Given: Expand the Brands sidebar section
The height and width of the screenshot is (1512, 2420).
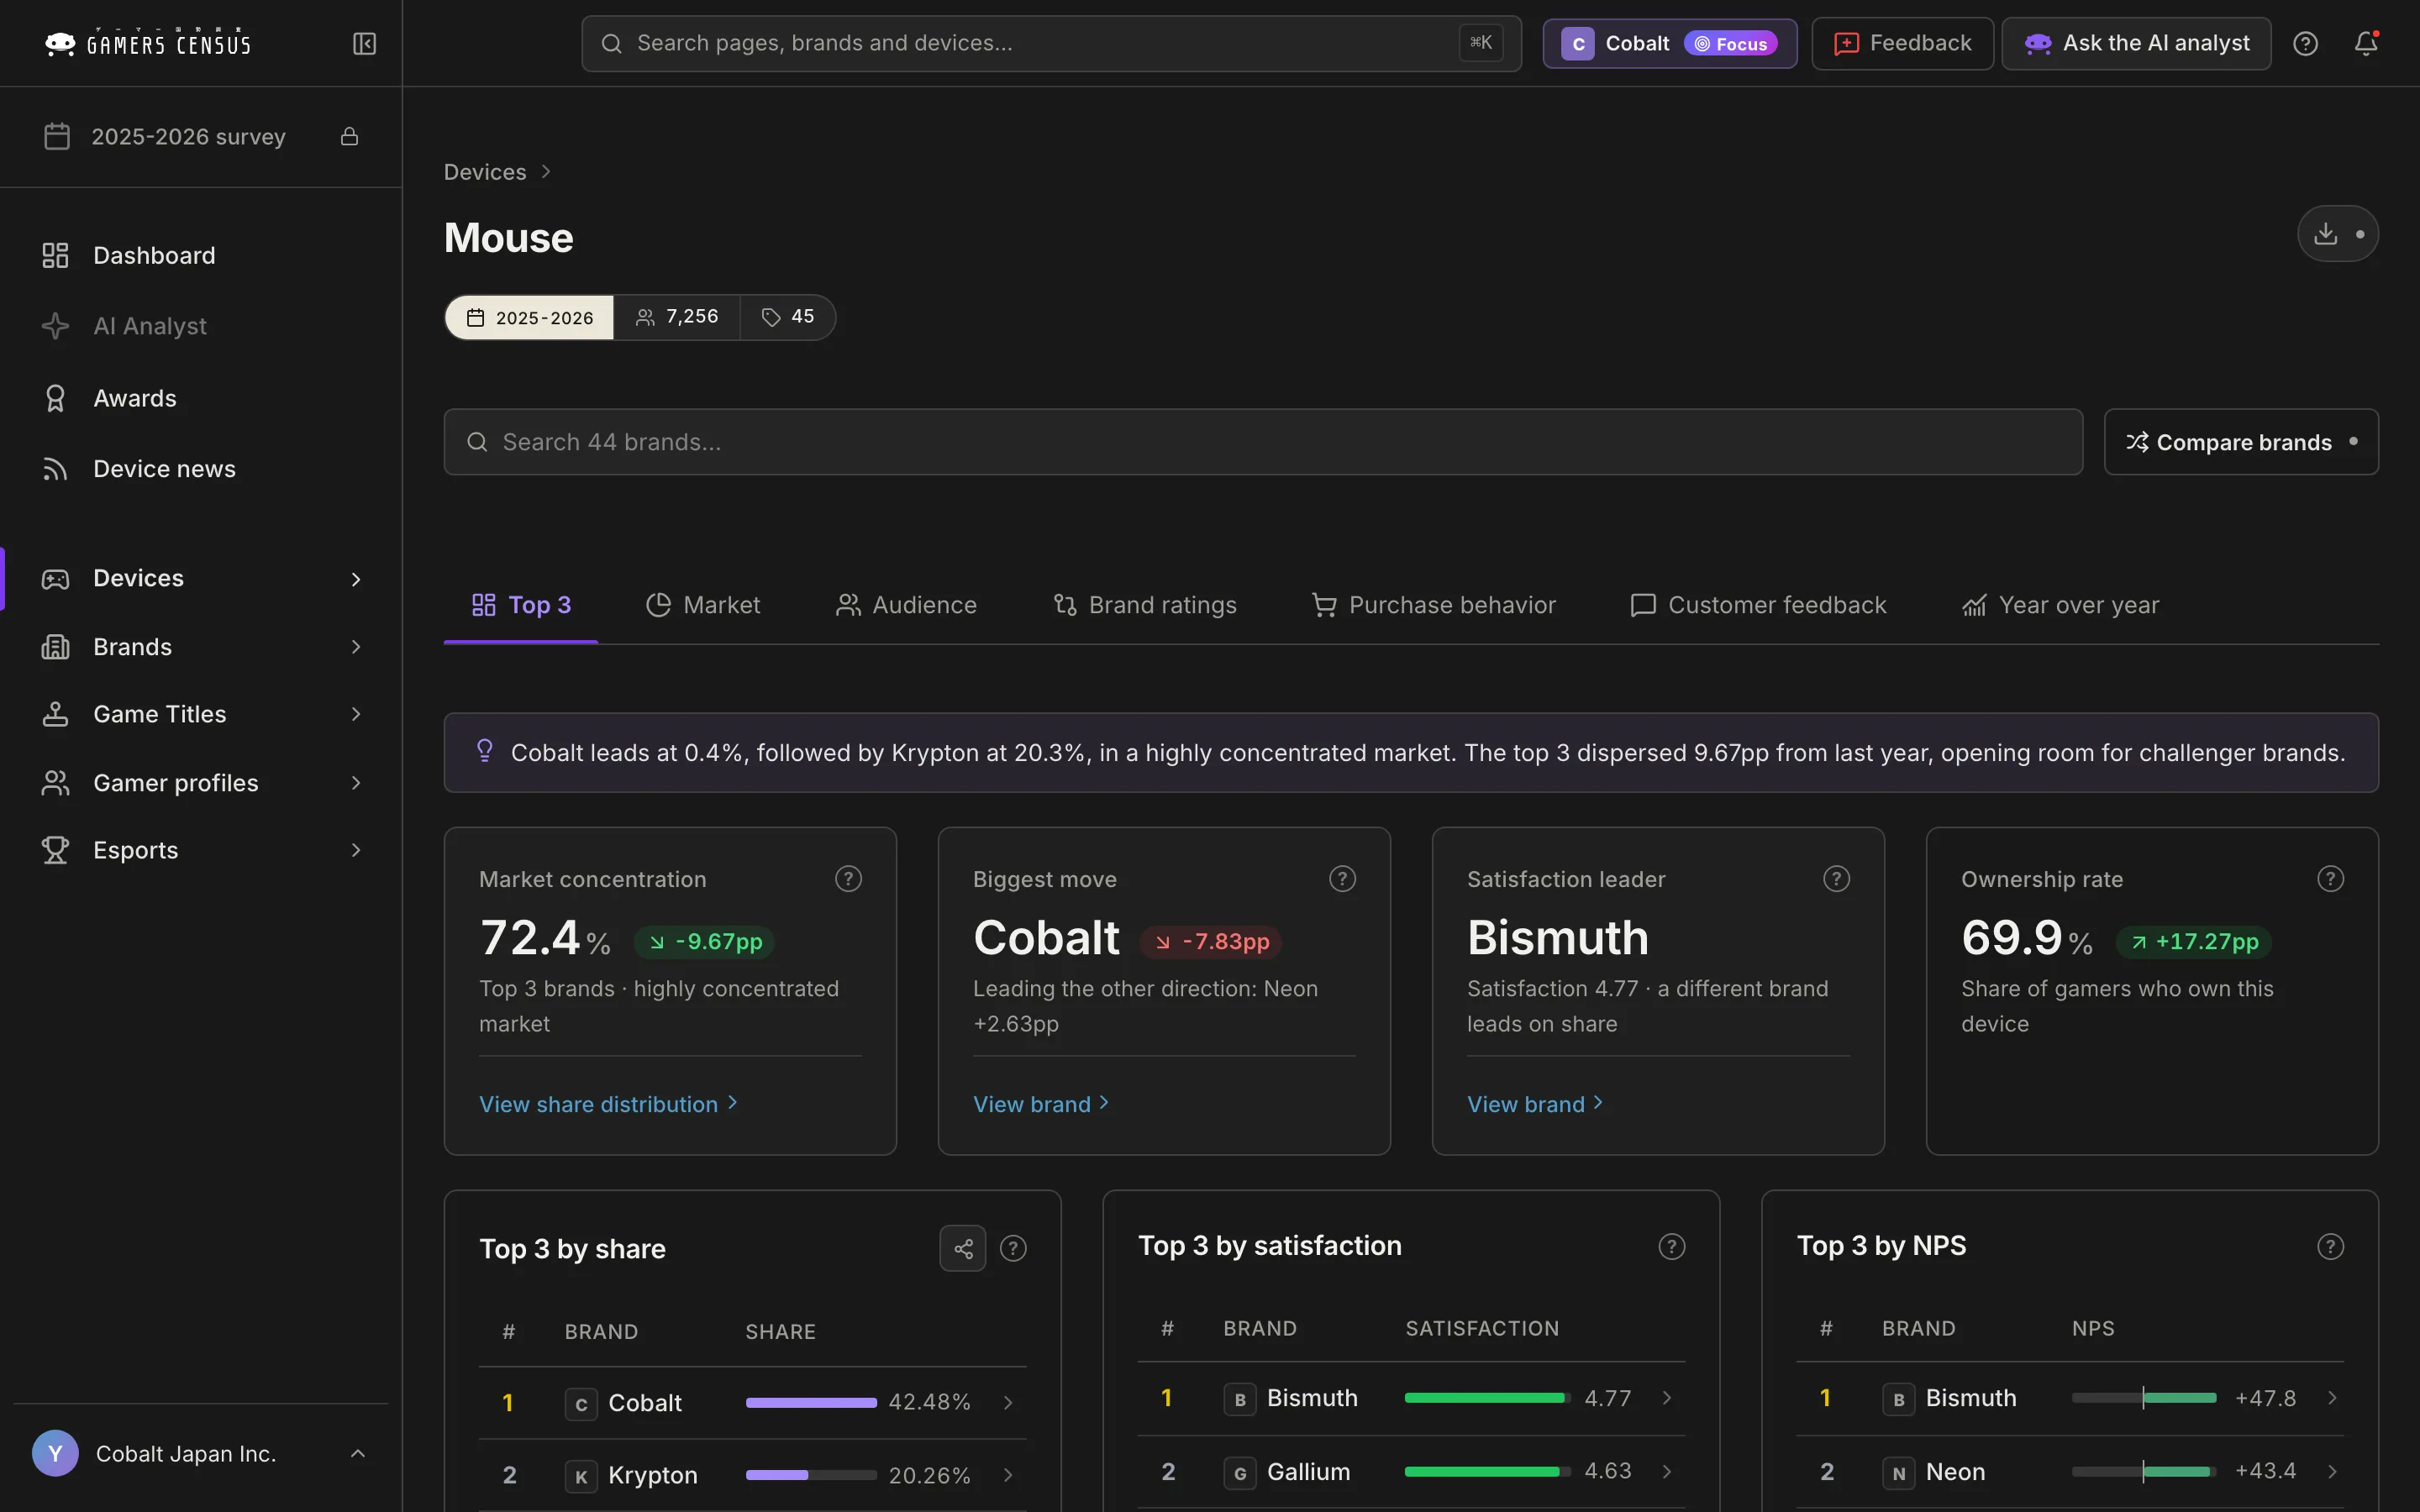Looking at the screenshot, I should pos(201,647).
